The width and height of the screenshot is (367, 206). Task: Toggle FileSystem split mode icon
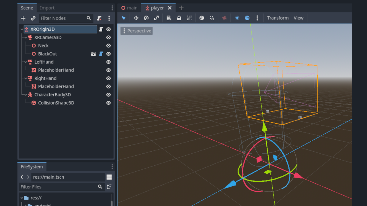(x=109, y=177)
